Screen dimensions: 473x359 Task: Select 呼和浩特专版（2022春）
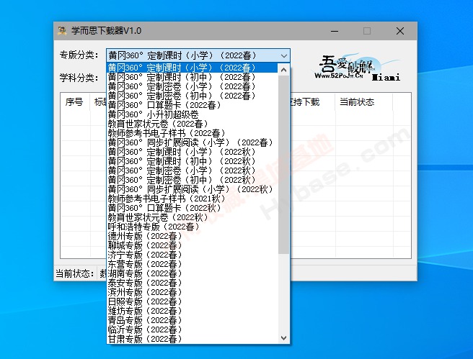192,227
